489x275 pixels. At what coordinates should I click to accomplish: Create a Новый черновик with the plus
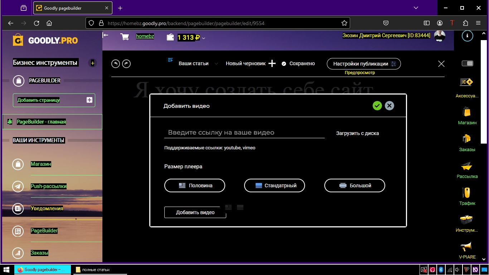tap(272, 63)
